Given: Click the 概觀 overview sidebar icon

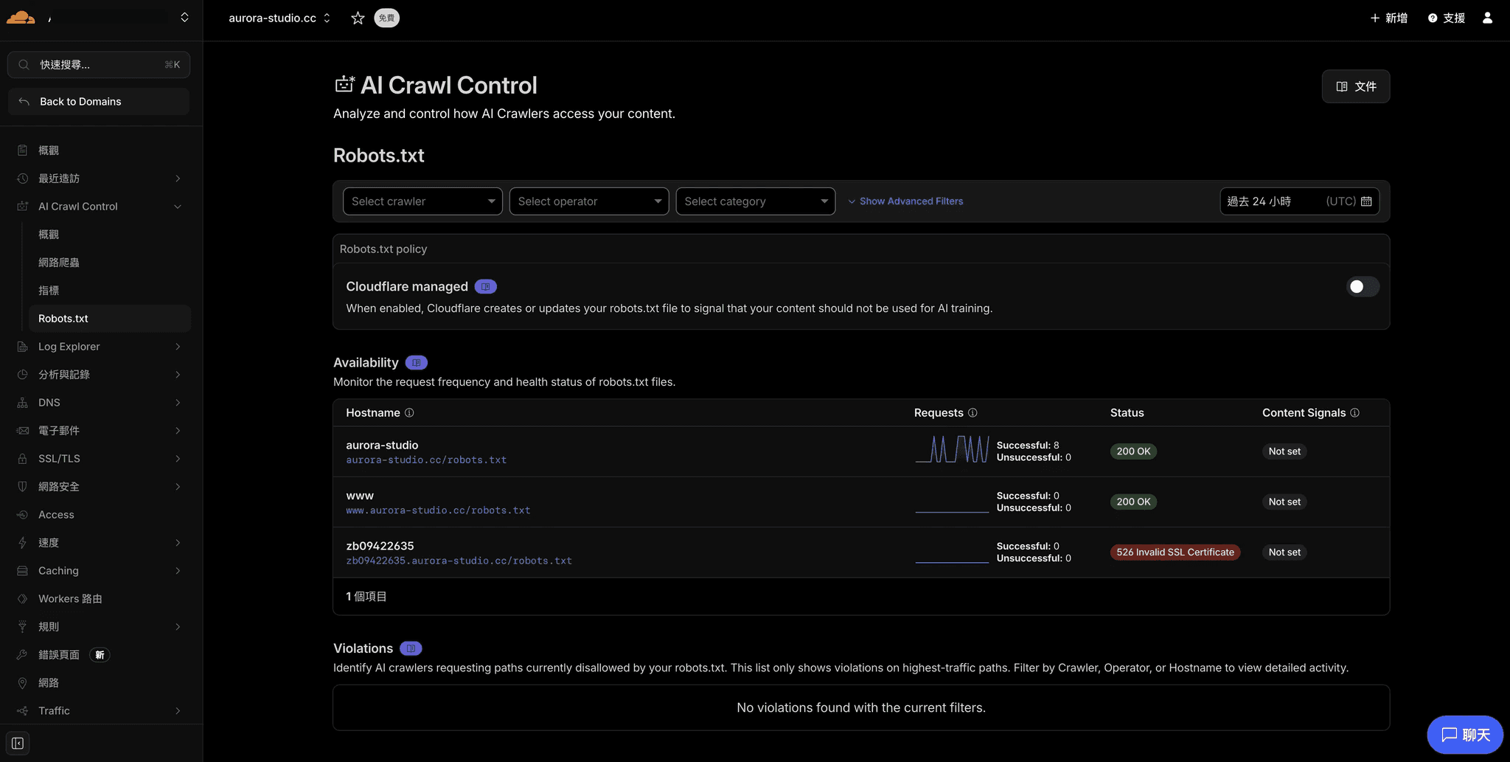Looking at the screenshot, I should pyautogui.click(x=22, y=150).
